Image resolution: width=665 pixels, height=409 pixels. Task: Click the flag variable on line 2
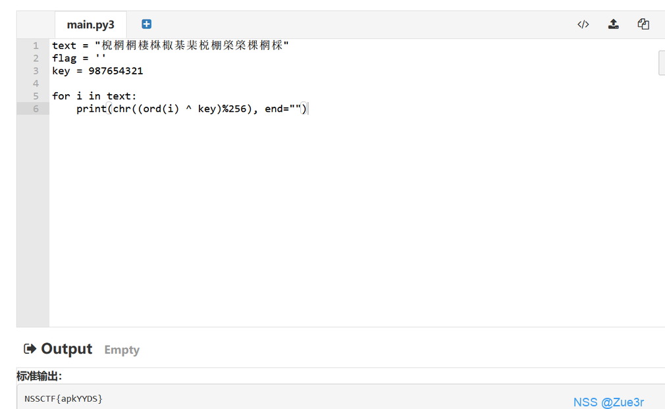click(64, 58)
